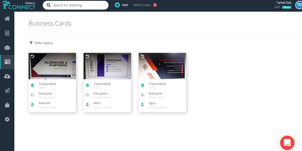Click contact person icon beside Ggvv
The width and height of the screenshot is (302, 151).
click(142, 104)
